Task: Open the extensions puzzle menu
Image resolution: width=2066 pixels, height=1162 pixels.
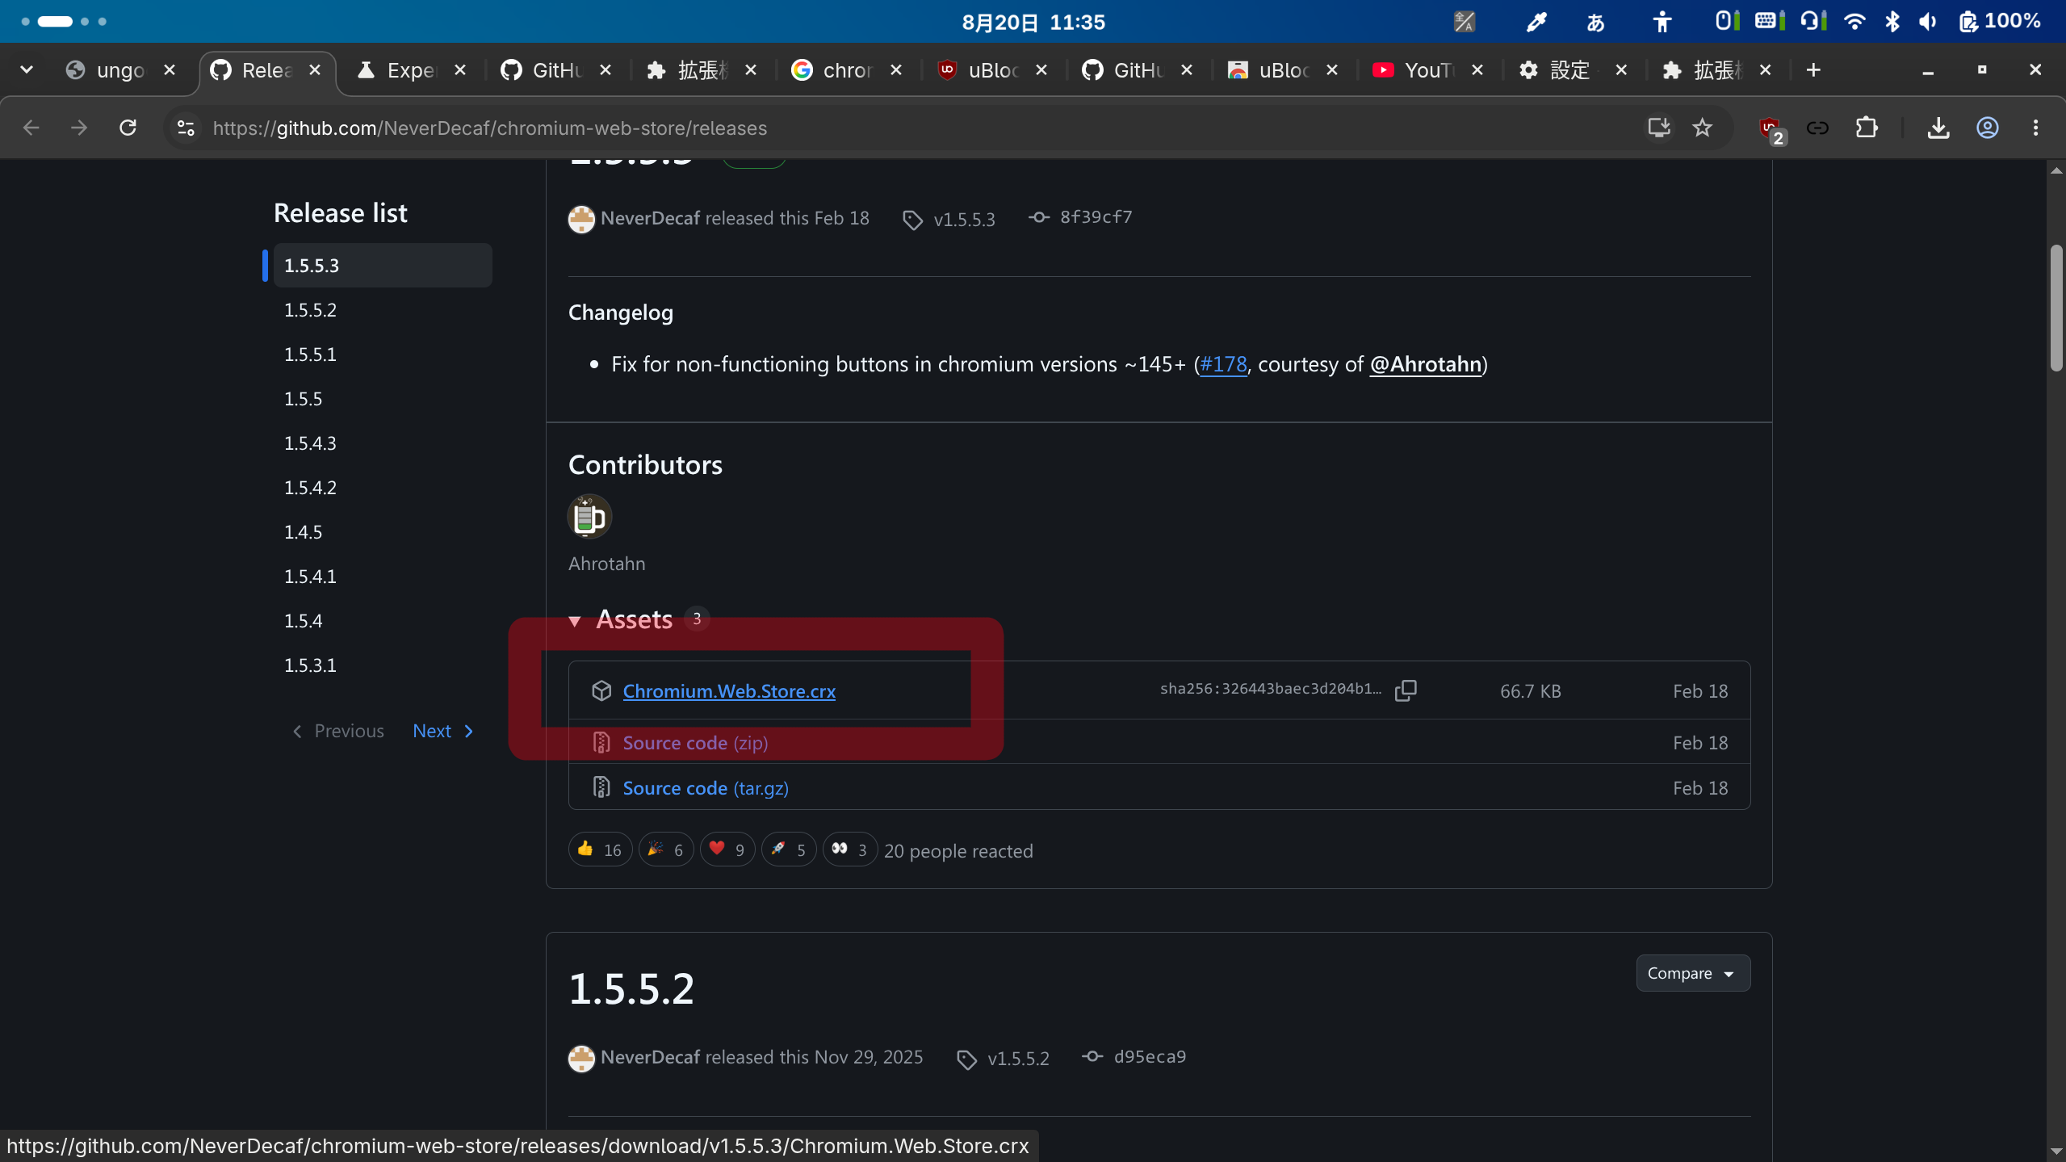Action: click(x=1867, y=128)
